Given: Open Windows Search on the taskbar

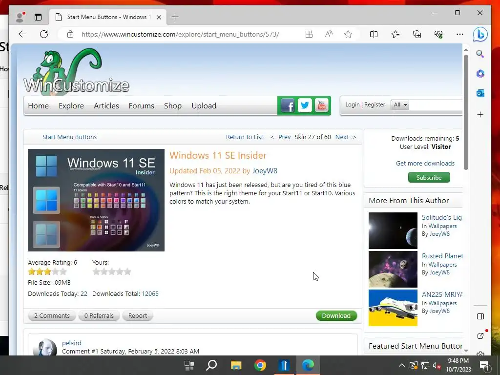Looking at the screenshot, I should click(211, 365).
